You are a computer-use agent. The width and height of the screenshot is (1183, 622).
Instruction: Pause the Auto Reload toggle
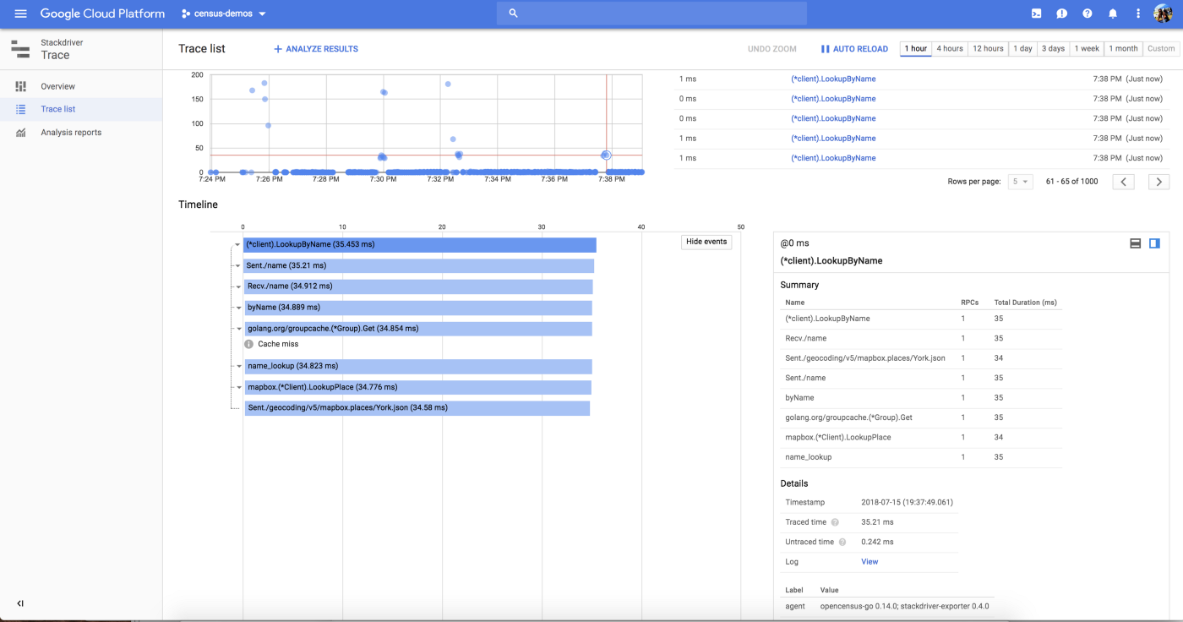click(x=854, y=49)
